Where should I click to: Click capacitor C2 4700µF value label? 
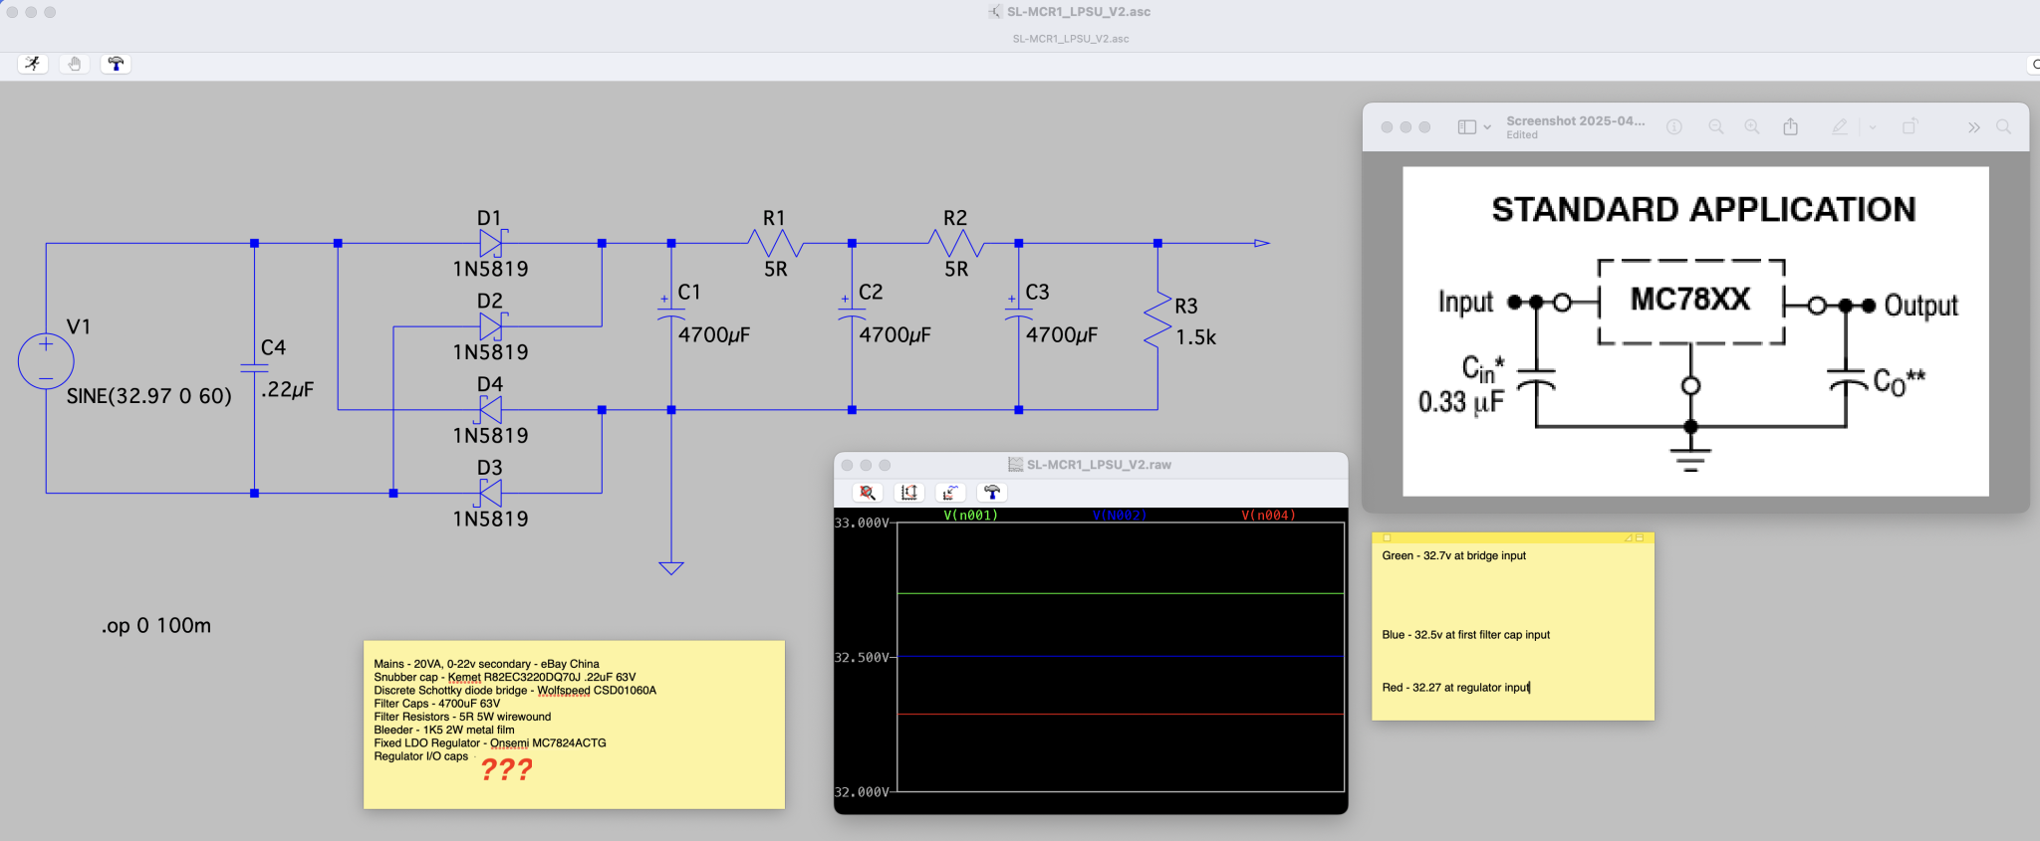pyautogui.click(x=894, y=335)
